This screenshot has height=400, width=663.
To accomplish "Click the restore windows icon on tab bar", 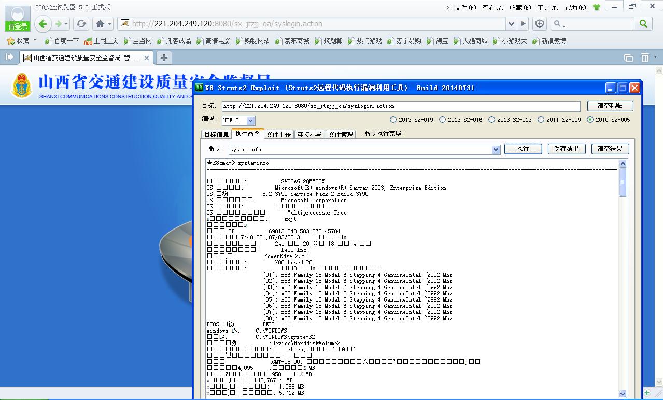I will tap(628, 58).
